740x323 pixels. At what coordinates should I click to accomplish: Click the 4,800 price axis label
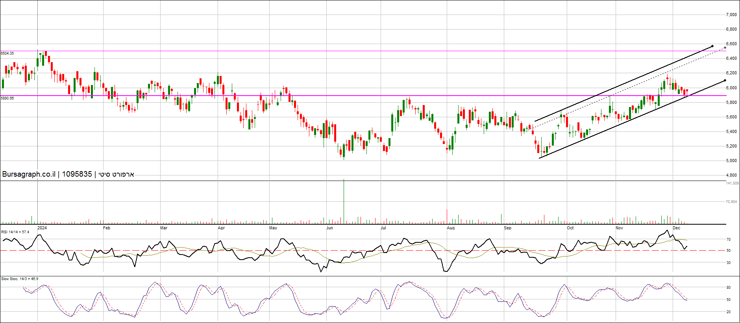click(x=731, y=175)
